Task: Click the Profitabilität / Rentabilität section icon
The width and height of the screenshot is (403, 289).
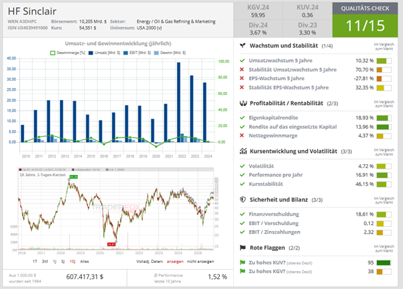Action: click(x=244, y=103)
